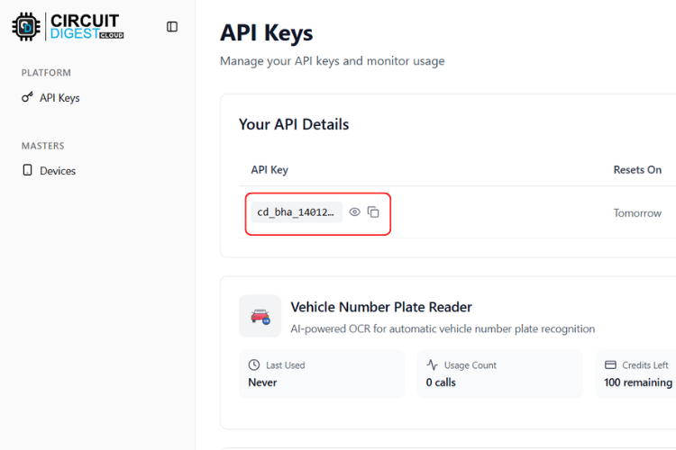Click the PLATFORM section label
Viewport: 676px width, 450px height.
[46, 73]
